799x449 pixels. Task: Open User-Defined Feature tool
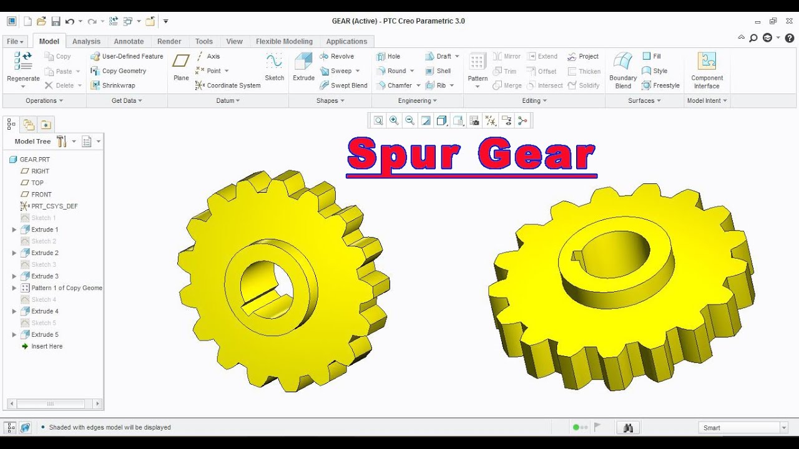pyautogui.click(x=127, y=56)
